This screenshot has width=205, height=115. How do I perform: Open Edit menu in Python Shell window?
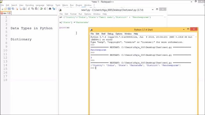point(97,34)
